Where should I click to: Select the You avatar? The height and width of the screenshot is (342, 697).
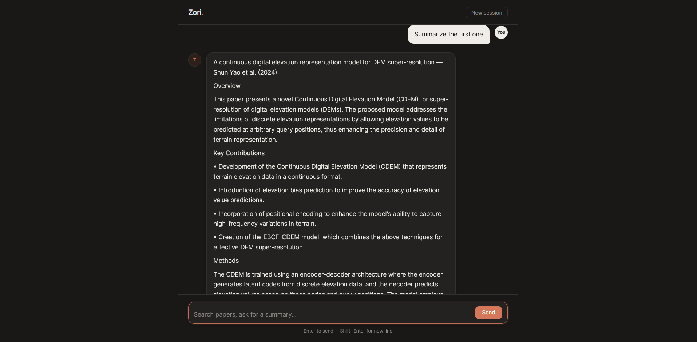[501, 32]
